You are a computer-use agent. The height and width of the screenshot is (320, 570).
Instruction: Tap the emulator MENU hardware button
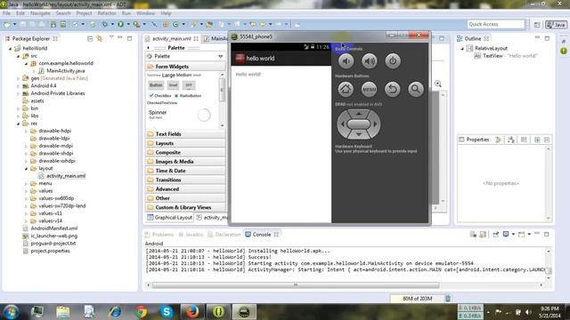[369, 89]
